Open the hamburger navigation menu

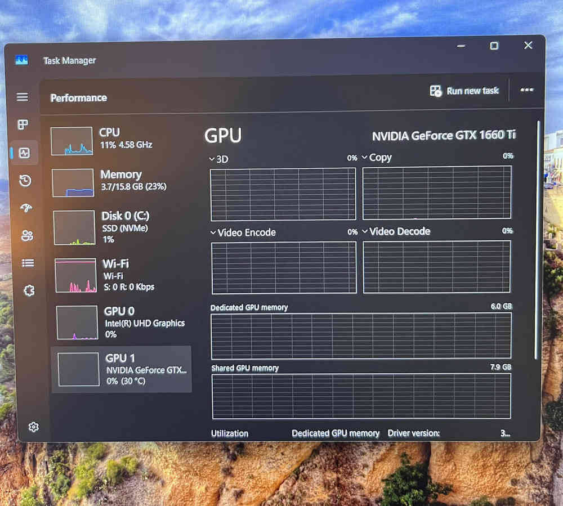coord(23,97)
